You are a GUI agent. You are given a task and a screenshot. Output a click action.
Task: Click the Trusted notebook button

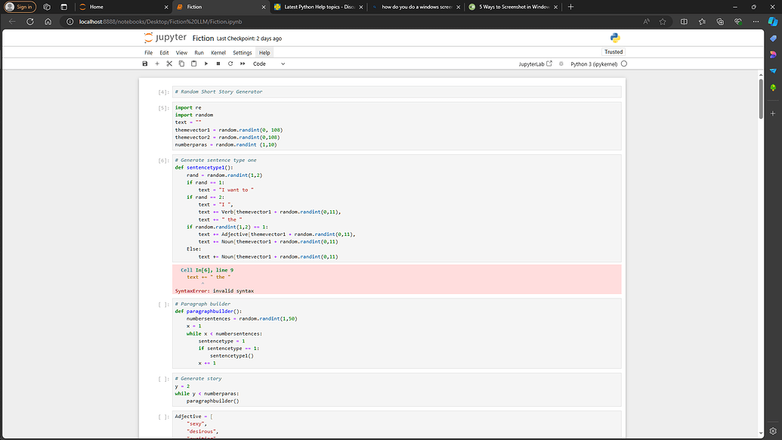click(x=614, y=52)
